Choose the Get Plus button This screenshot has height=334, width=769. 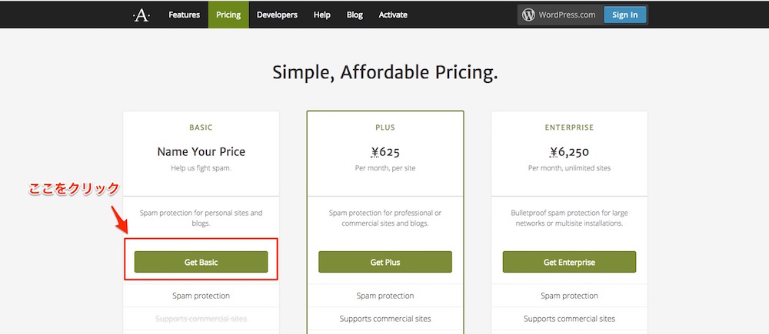[385, 262]
